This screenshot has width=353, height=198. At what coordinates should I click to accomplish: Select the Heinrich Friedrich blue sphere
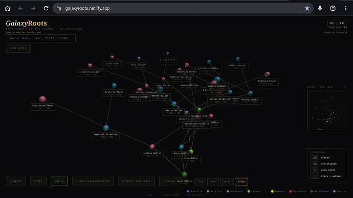[106, 128]
